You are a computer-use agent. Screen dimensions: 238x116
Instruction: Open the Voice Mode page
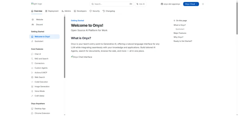coord(44,91)
